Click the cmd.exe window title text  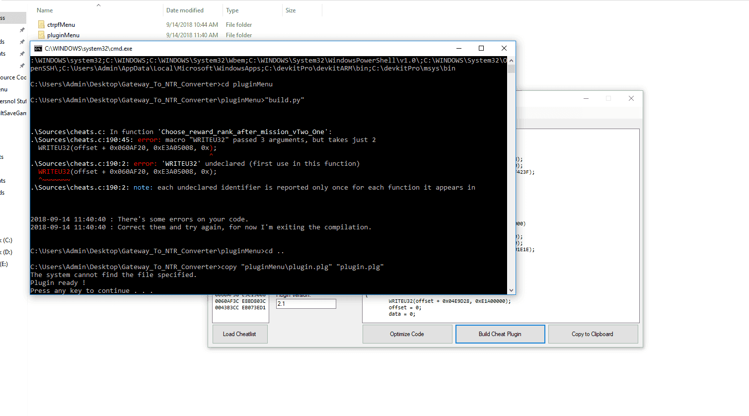click(x=88, y=48)
